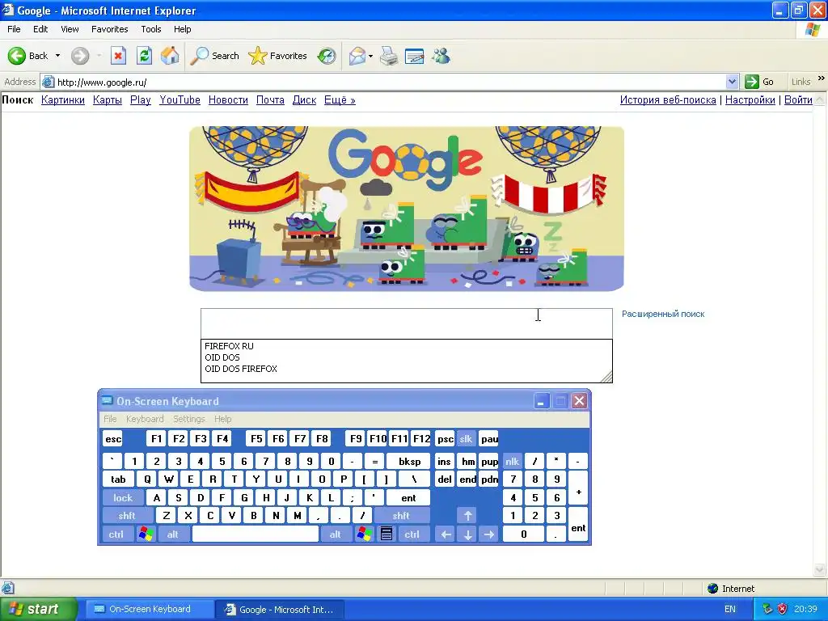Open the History clock icon

point(327,56)
